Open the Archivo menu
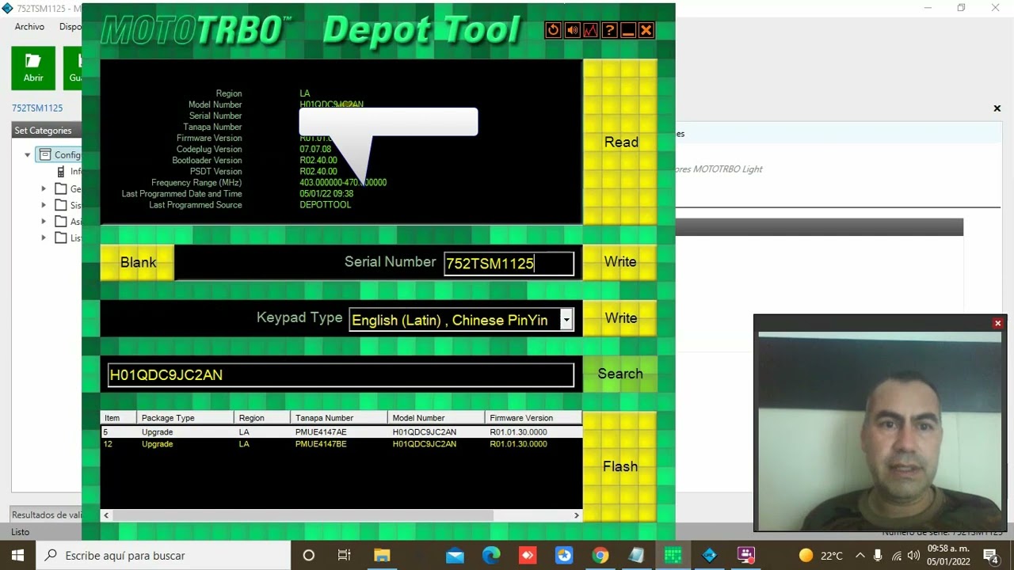This screenshot has width=1014, height=570. (x=29, y=26)
